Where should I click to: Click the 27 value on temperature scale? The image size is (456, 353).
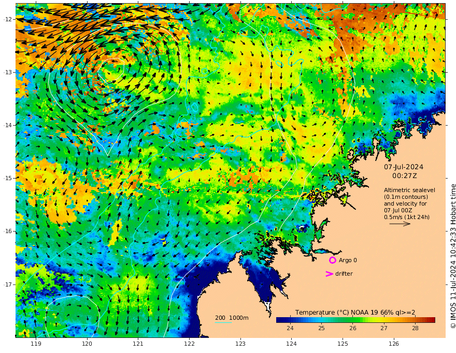383,328
